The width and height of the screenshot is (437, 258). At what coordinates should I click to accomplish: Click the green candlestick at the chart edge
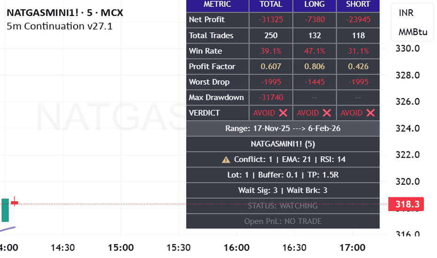tap(5, 210)
